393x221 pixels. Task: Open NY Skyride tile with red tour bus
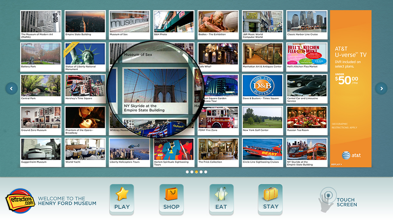(x=307, y=153)
